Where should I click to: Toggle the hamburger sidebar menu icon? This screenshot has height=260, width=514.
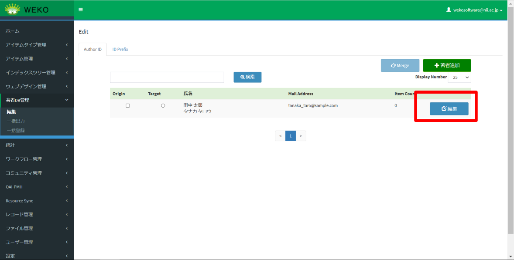click(x=80, y=10)
